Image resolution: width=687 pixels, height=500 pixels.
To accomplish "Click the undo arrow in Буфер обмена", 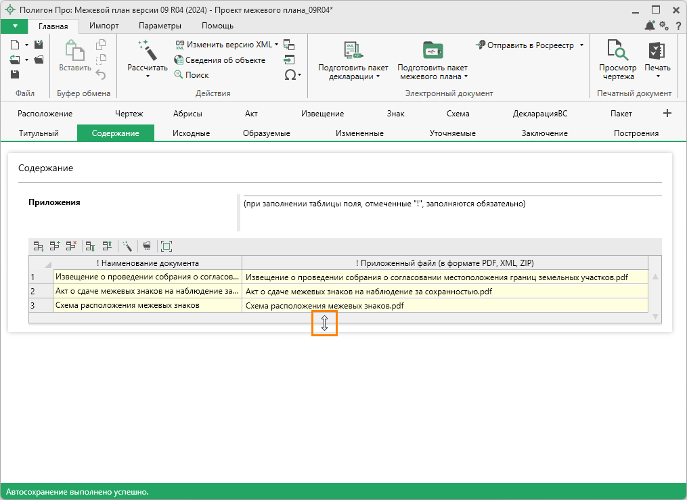I will pos(101,74).
